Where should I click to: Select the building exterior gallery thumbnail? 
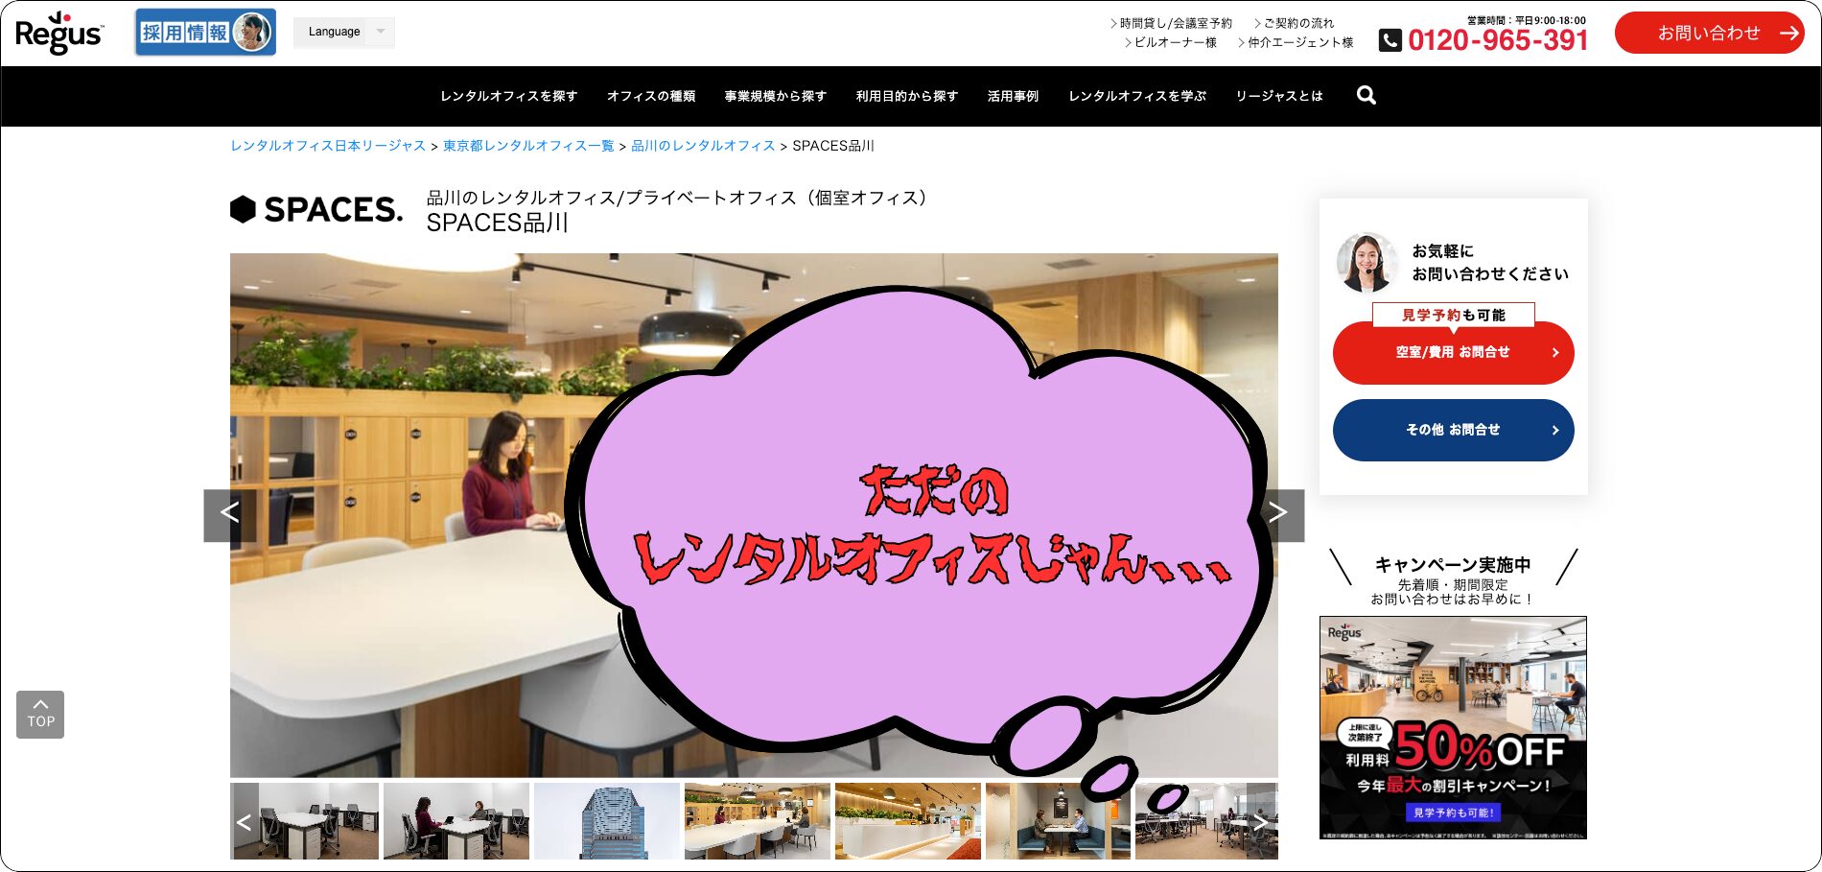(606, 822)
